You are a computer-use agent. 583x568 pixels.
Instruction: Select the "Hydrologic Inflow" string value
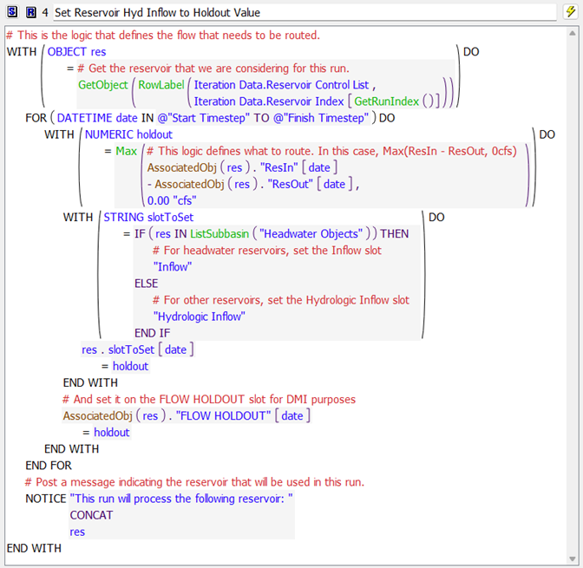(199, 317)
